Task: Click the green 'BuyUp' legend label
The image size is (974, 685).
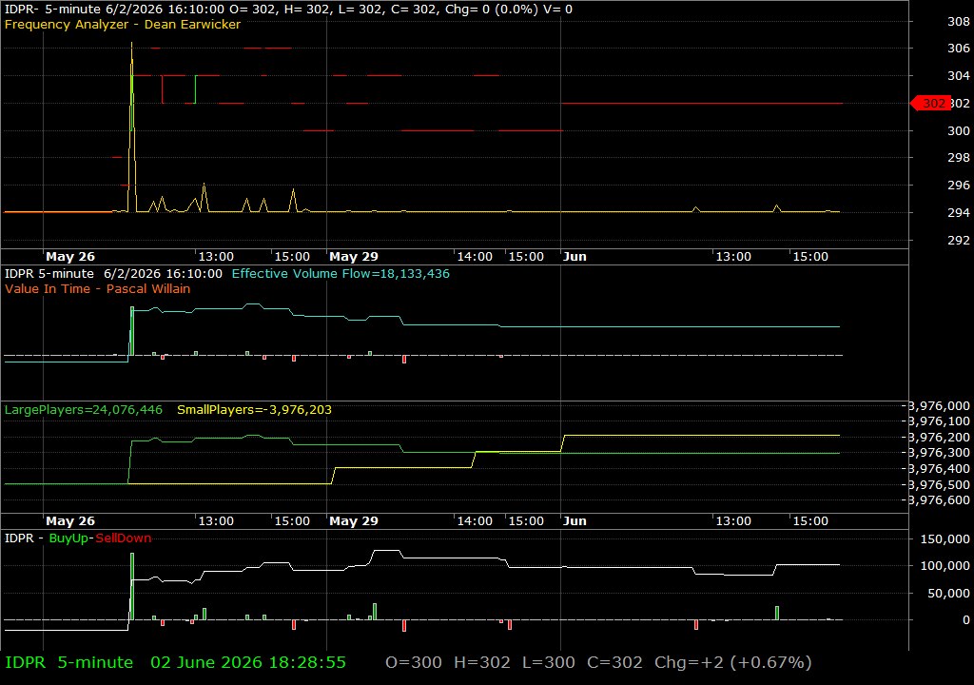Action: coord(68,538)
